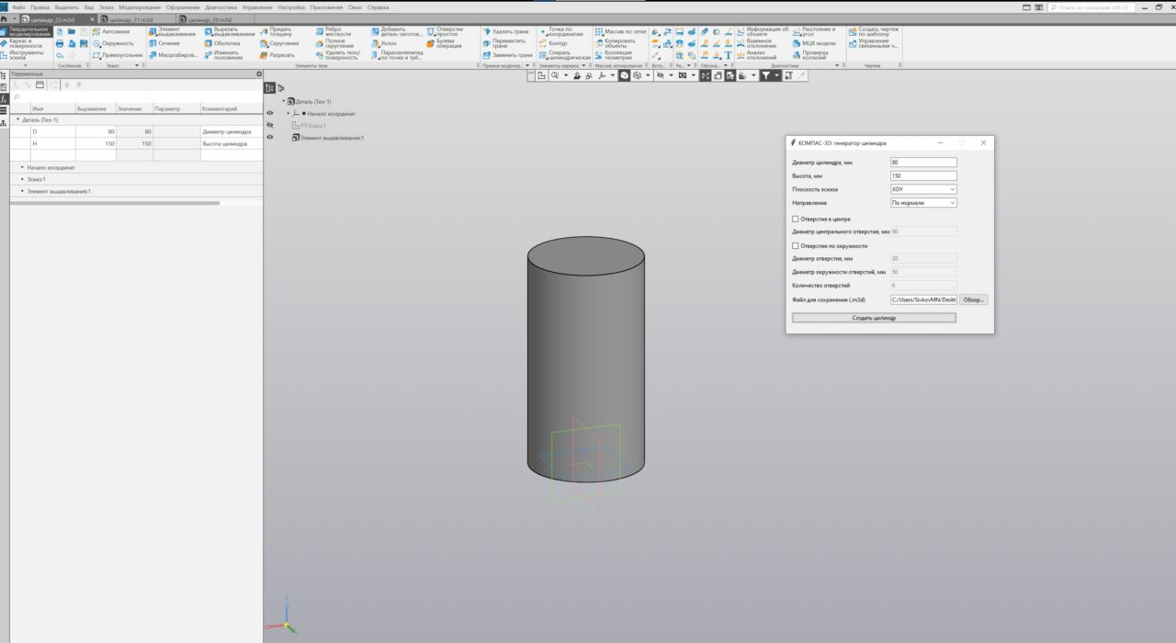Open Переменные panel settings gear
This screenshot has width=1176, height=643.
(x=258, y=74)
